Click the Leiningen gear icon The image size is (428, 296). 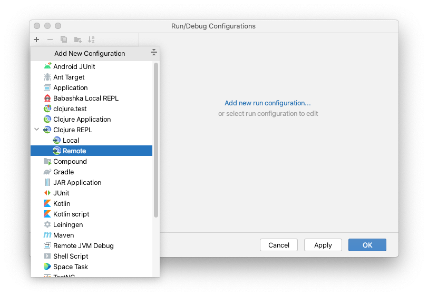coord(47,224)
